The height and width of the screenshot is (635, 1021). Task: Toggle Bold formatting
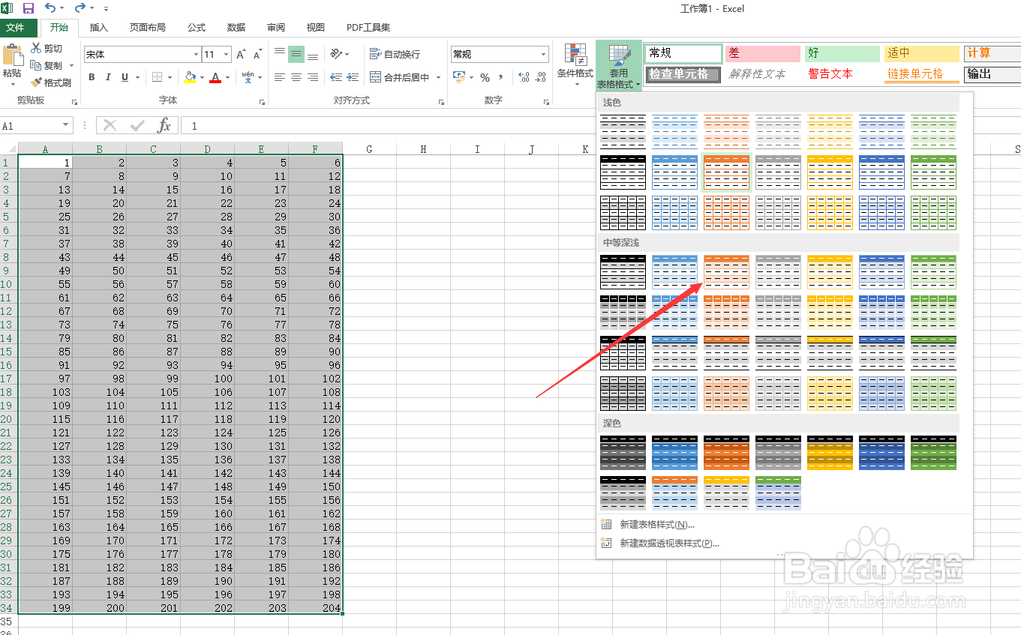coord(92,77)
